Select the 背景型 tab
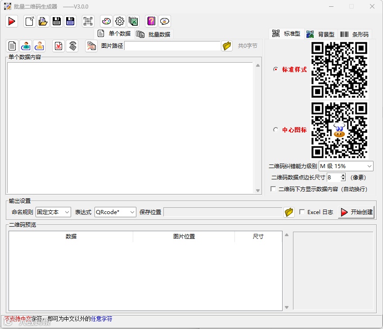This screenshot has height=329, width=383. pyautogui.click(x=321, y=34)
